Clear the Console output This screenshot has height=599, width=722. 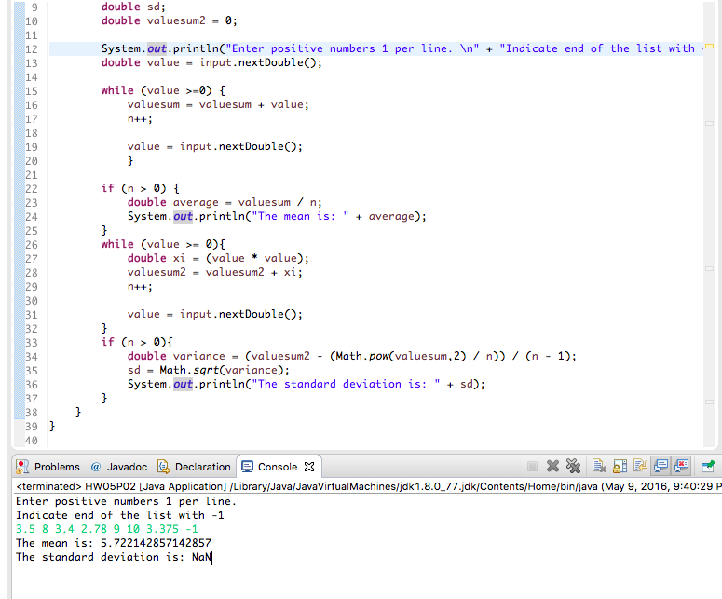[601, 467]
